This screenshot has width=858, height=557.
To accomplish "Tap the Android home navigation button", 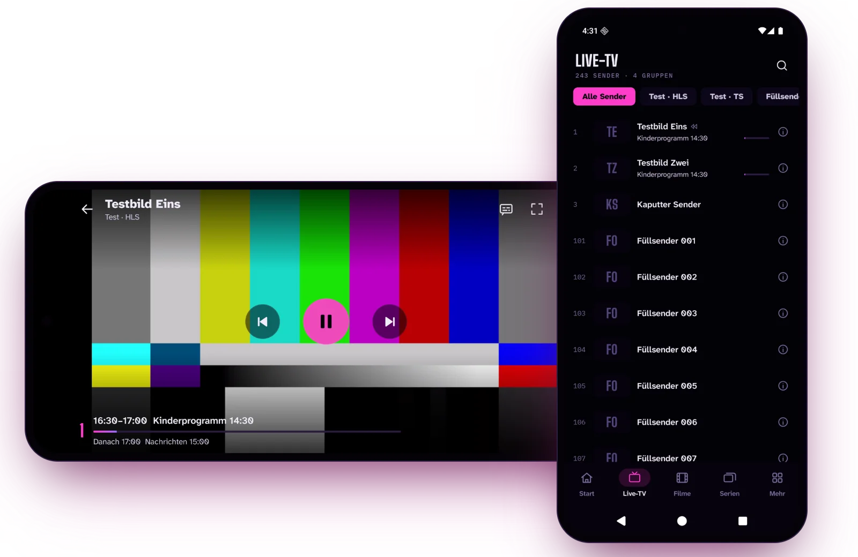I will (682, 521).
